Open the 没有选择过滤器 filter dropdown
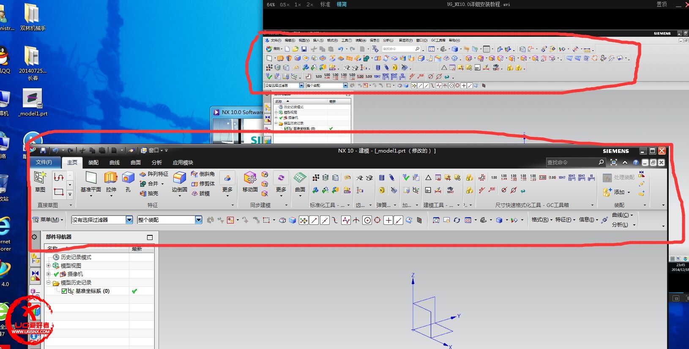Viewport: 689px width, 349px height. (129, 220)
